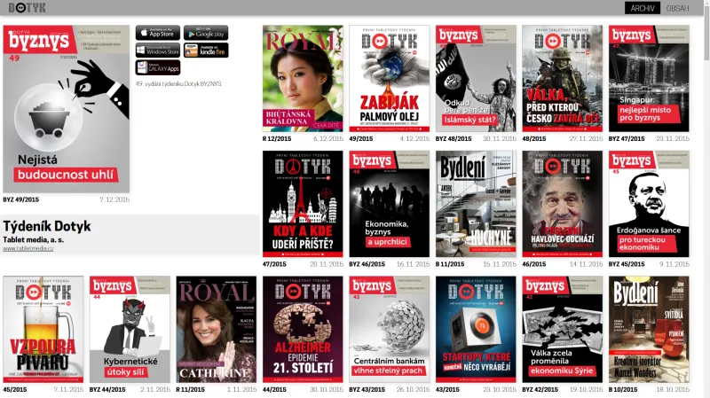710x398 pixels.
Task: Click the 'Týdeník Dotyk' heading
Action: coord(47,227)
